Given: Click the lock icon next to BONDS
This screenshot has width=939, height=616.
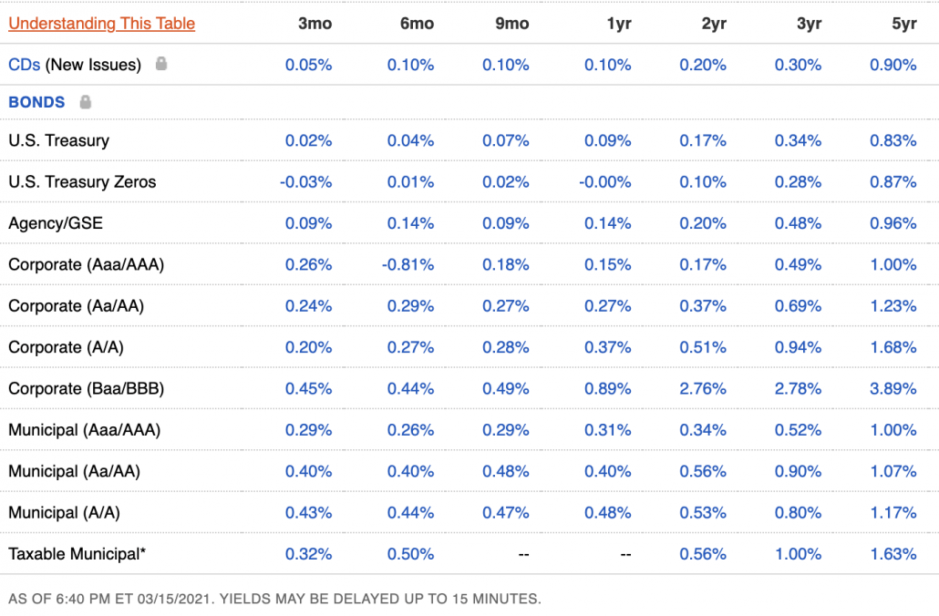Looking at the screenshot, I should (x=86, y=102).
